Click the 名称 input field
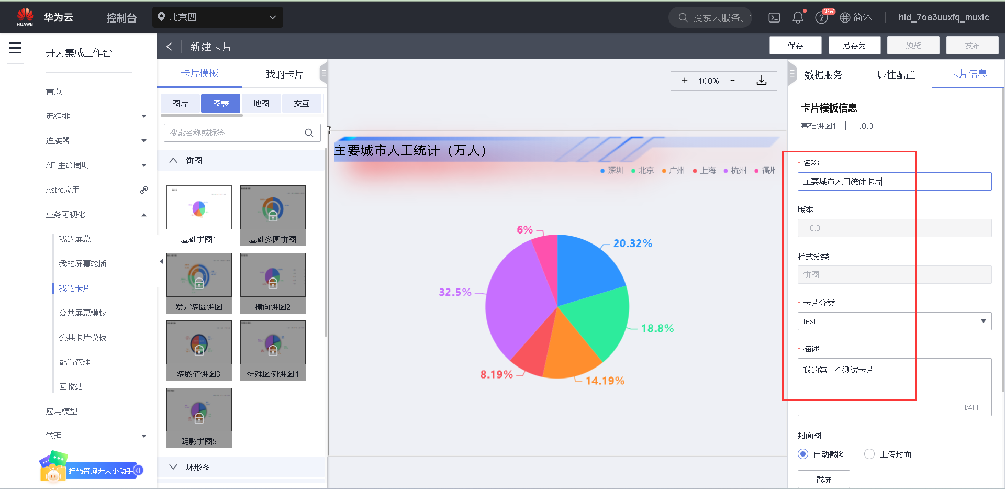The width and height of the screenshot is (1005, 489). (895, 182)
